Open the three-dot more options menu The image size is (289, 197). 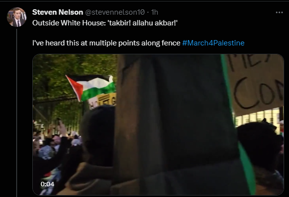[279, 13]
